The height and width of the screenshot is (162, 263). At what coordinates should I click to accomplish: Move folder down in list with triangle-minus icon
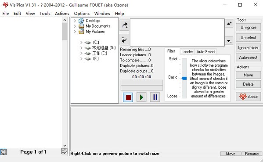point(229,41)
